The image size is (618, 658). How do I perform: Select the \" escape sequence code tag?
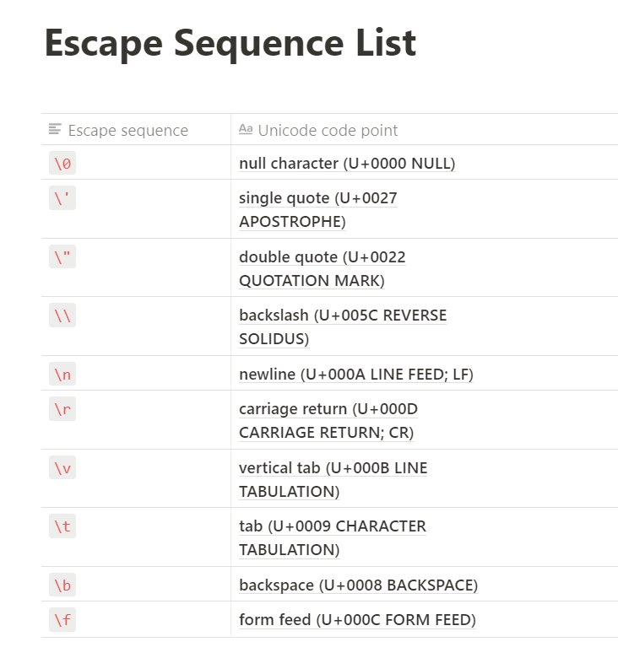pyautogui.click(x=62, y=256)
